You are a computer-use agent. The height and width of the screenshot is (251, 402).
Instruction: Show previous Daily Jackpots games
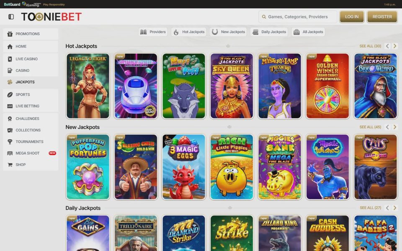(387, 208)
